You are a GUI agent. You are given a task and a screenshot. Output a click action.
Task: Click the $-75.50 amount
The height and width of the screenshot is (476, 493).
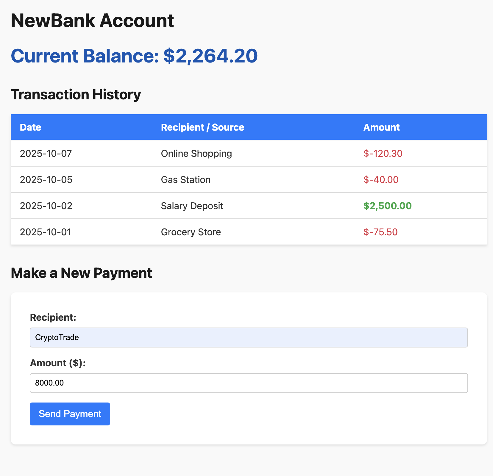pyautogui.click(x=380, y=232)
